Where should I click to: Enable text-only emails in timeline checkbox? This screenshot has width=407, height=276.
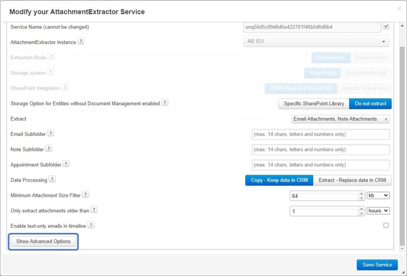[x=386, y=226]
